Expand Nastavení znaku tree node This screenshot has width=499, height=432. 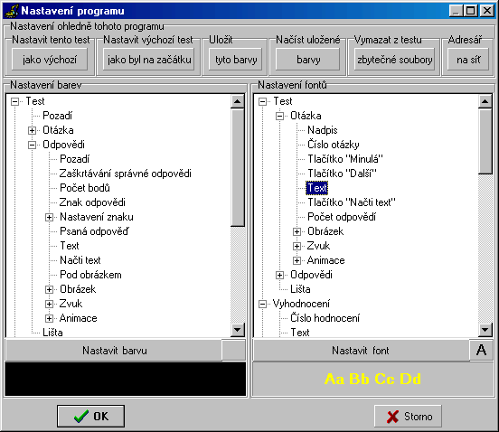point(49,217)
